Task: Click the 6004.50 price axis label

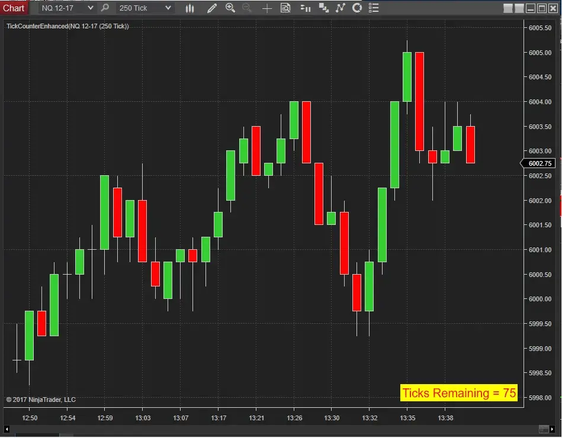Action: pos(540,77)
